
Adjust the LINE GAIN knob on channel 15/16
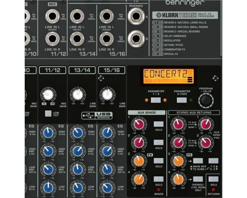click(x=107, y=94)
